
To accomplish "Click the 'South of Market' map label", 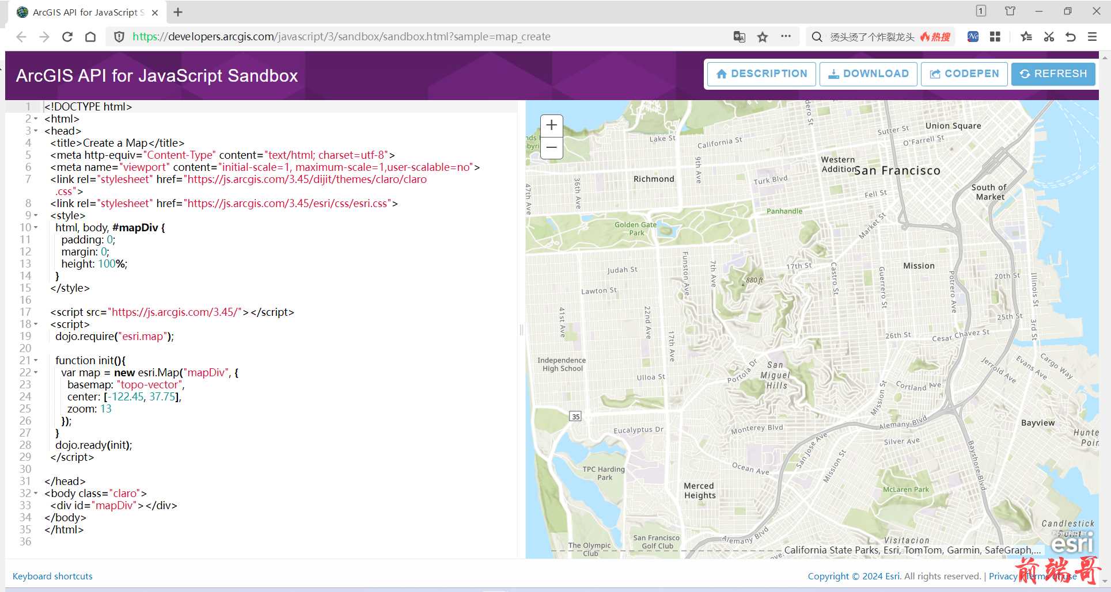I will click(x=989, y=192).
